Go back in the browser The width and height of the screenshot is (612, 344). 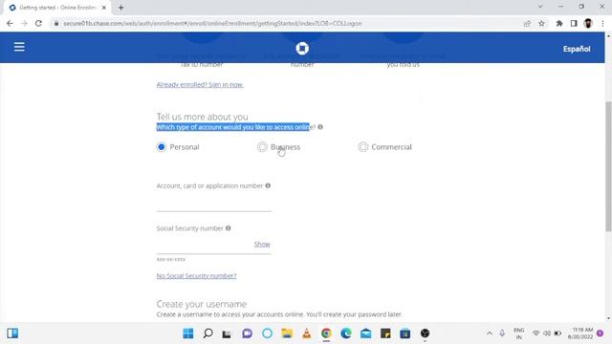(x=10, y=23)
